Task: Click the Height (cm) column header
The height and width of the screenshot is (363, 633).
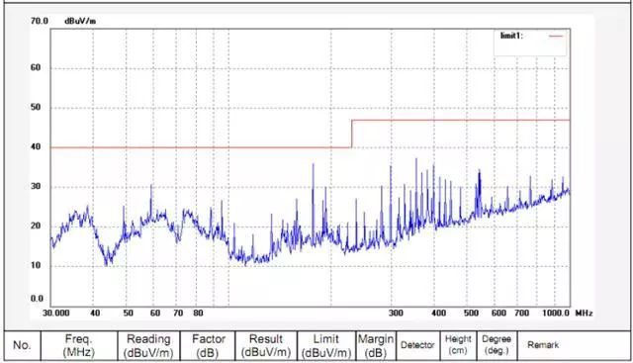Action: coord(458,345)
